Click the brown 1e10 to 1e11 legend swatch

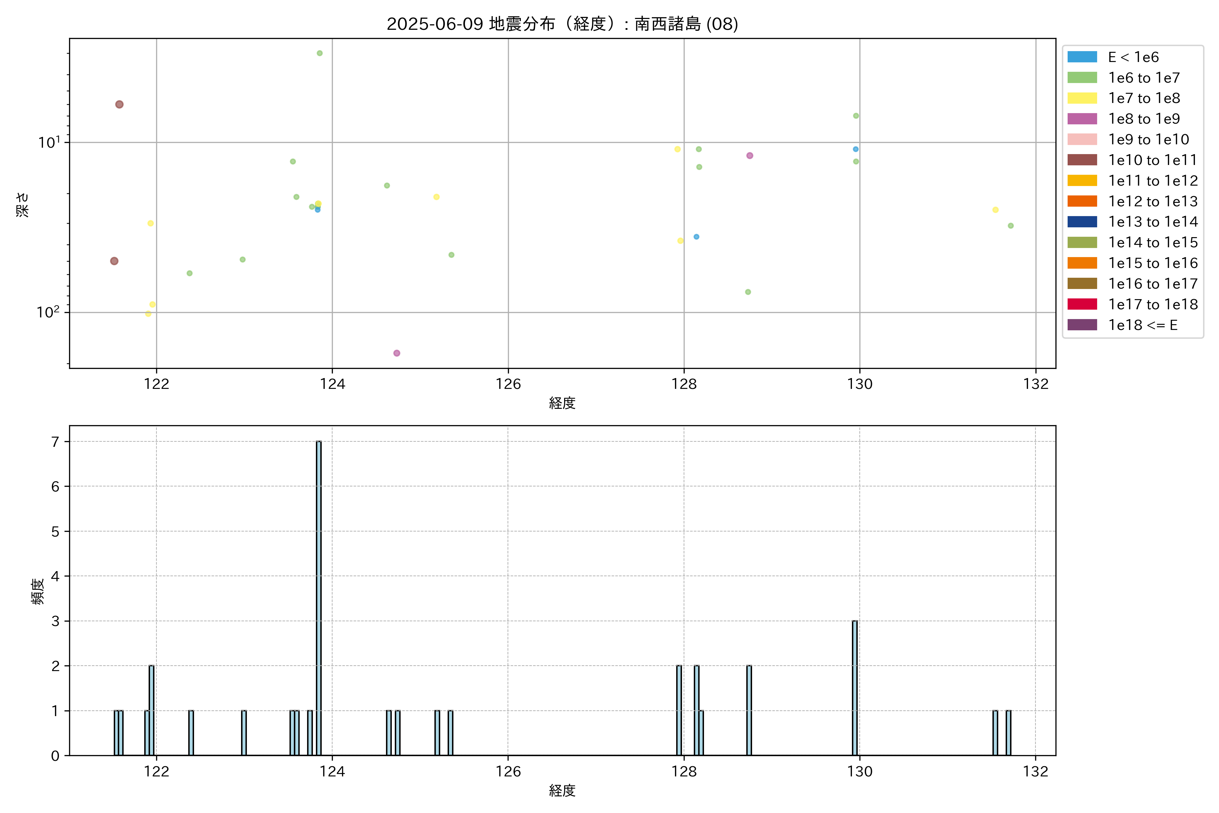(1082, 160)
